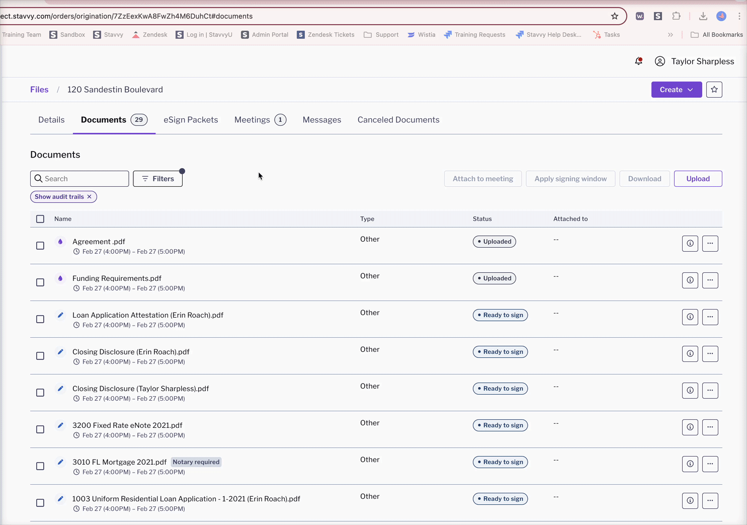747x525 pixels.
Task: Click the Upload button
Action: pos(698,179)
